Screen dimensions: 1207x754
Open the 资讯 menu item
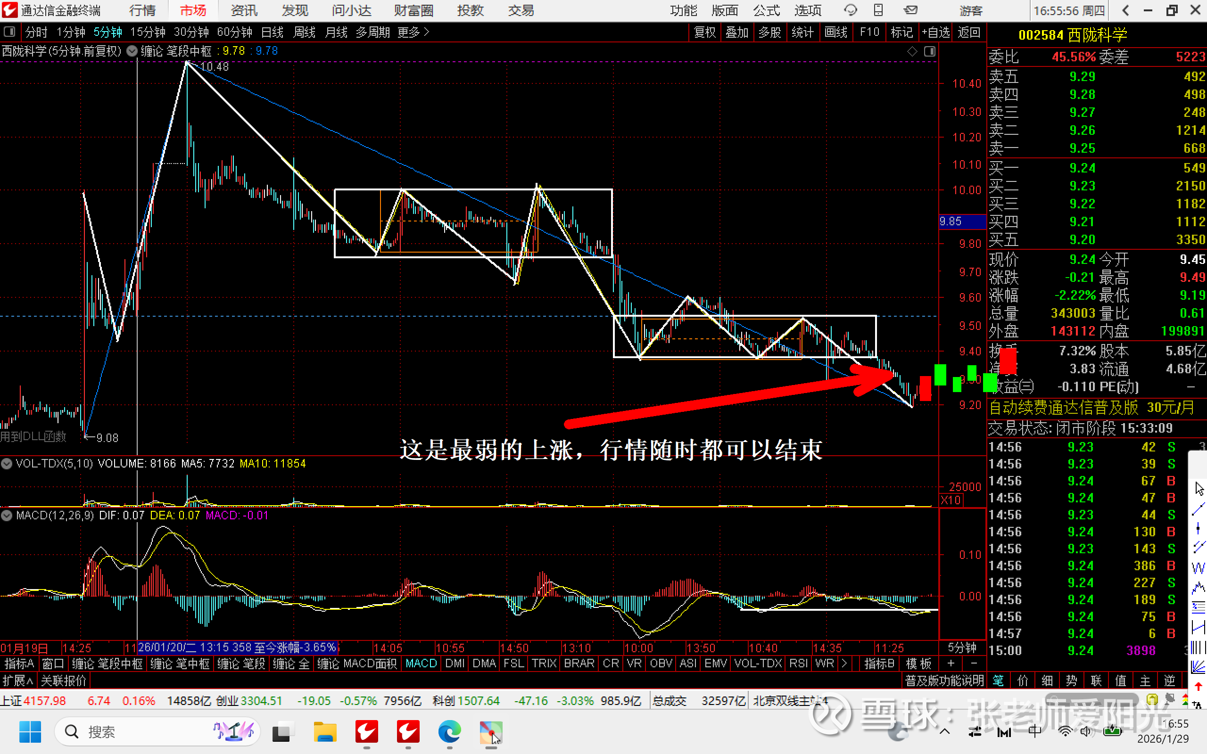[244, 10]
